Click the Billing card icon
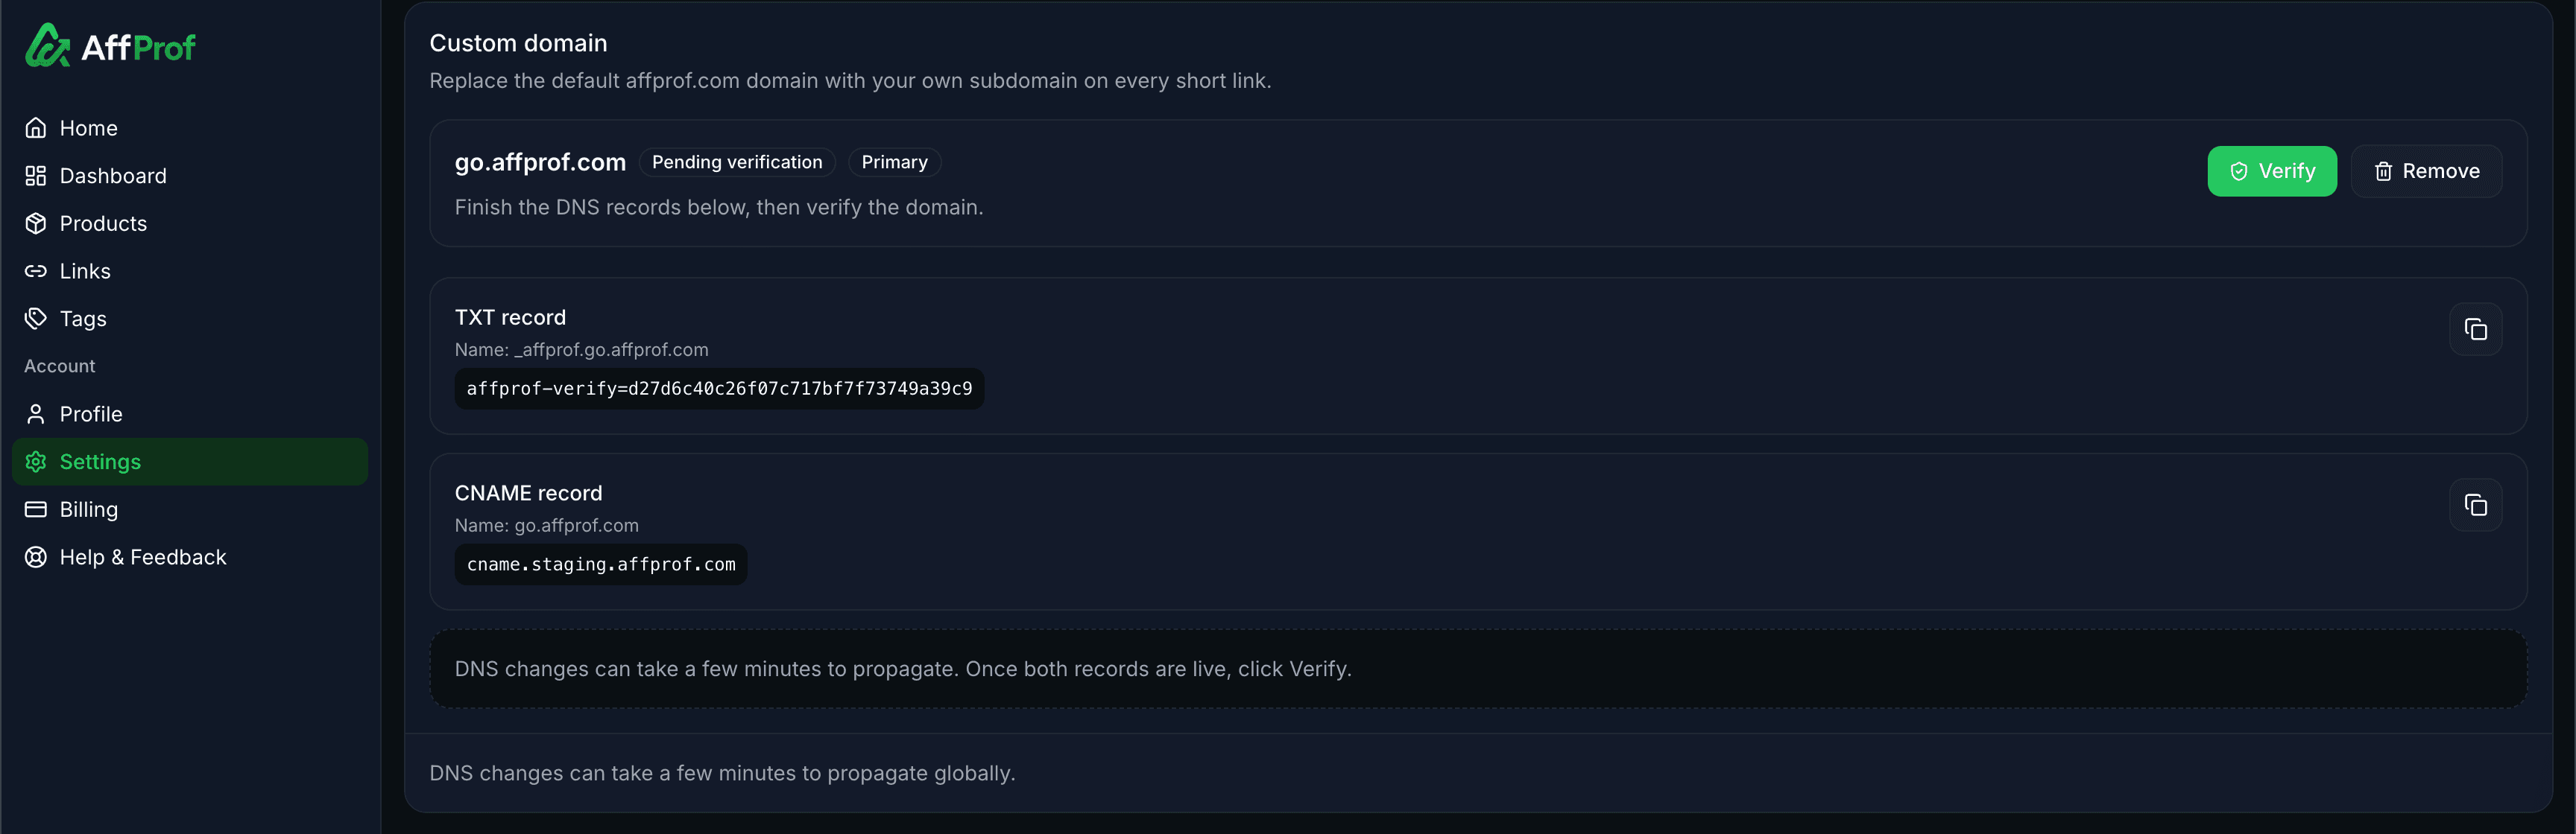This screenshot has width=2576, height=834. [x=36, y=509]
